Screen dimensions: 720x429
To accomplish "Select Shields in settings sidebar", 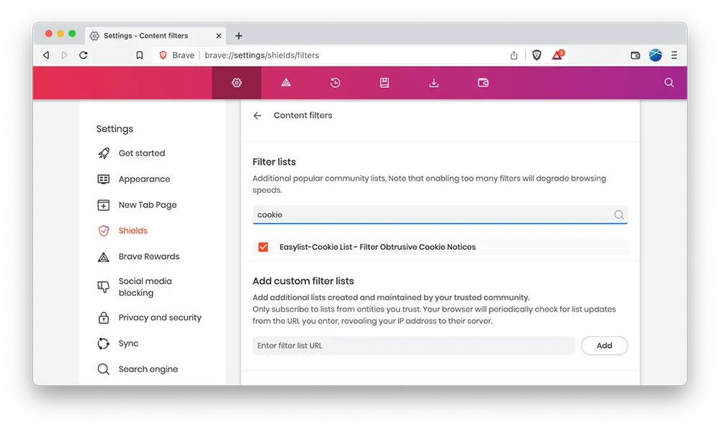I will pos(132,231).
